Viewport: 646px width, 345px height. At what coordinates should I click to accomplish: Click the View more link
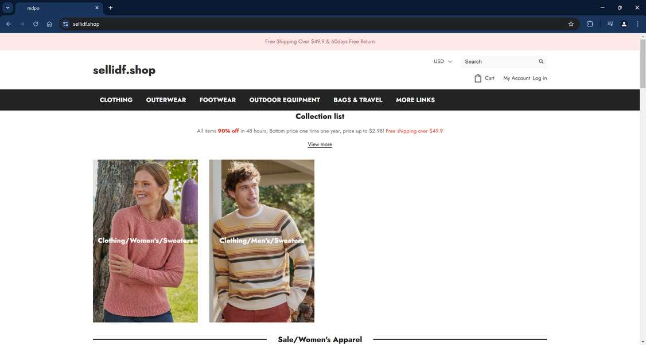point(320,144)
